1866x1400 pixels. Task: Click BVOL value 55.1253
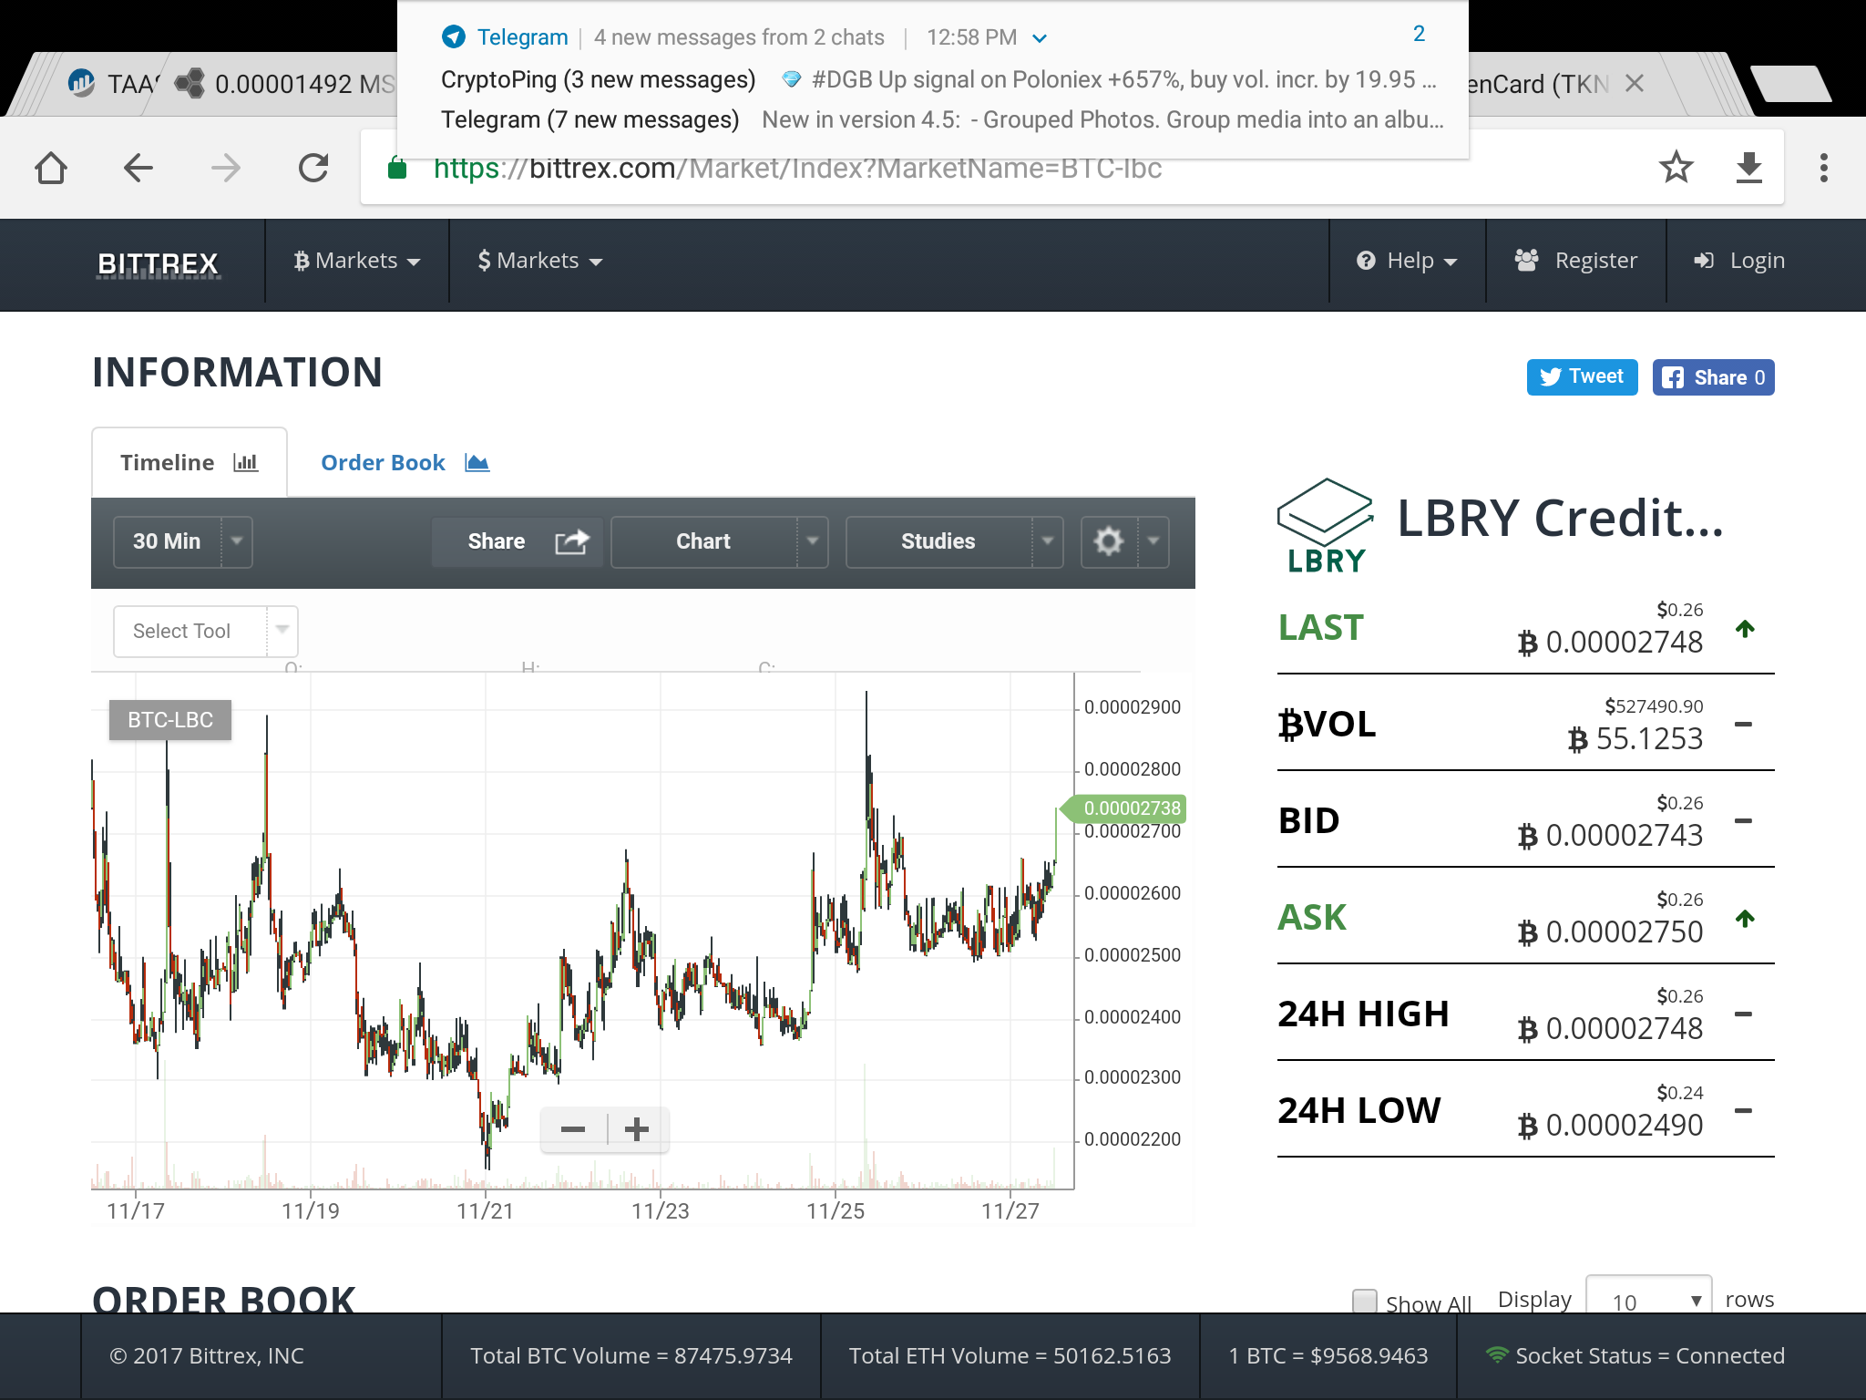(x=1635, y=739)
